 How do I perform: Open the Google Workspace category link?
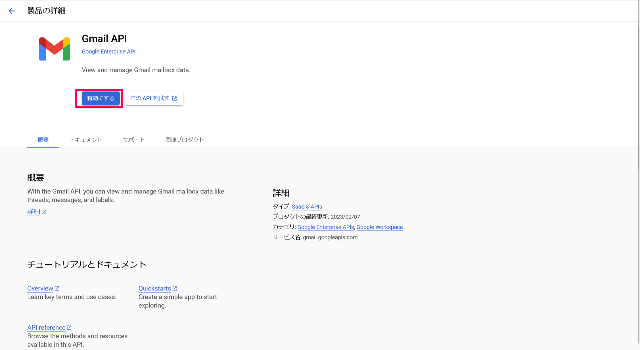(x=379, y=227)
